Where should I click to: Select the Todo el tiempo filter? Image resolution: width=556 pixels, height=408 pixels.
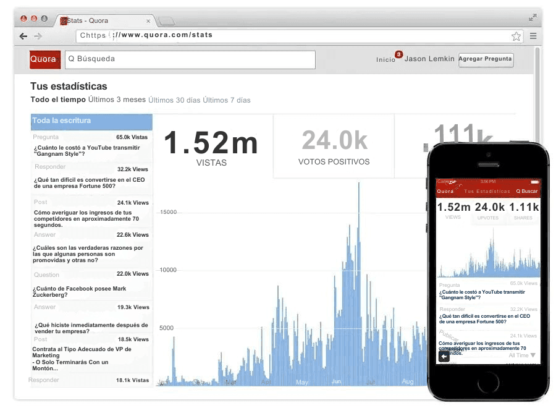[58, 100]
